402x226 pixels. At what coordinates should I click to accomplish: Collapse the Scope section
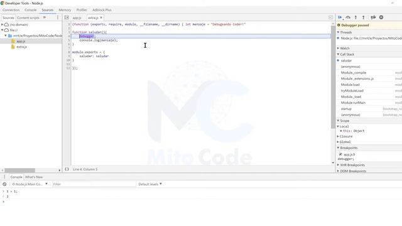point(338,121)
